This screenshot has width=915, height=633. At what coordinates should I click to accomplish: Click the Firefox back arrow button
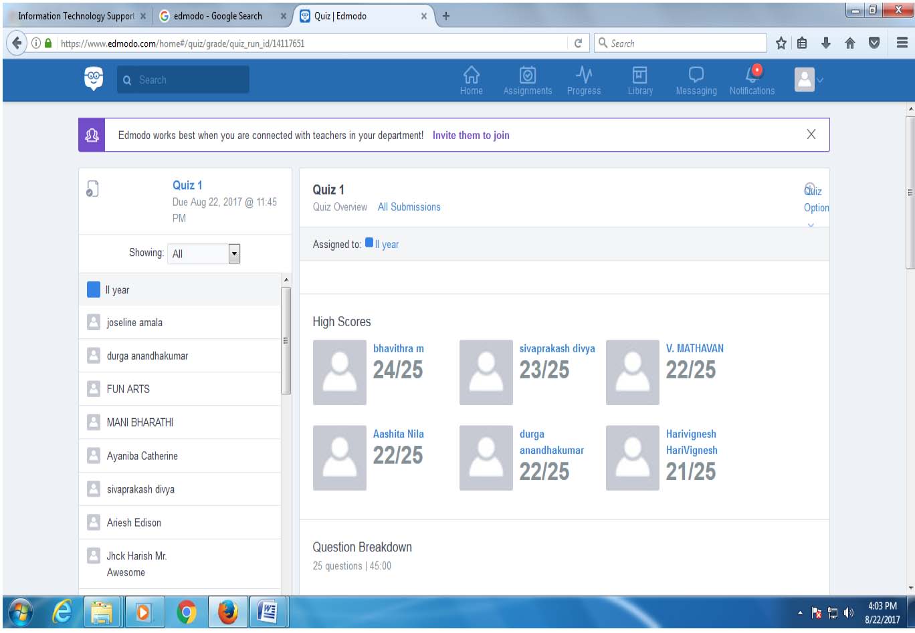16,43
